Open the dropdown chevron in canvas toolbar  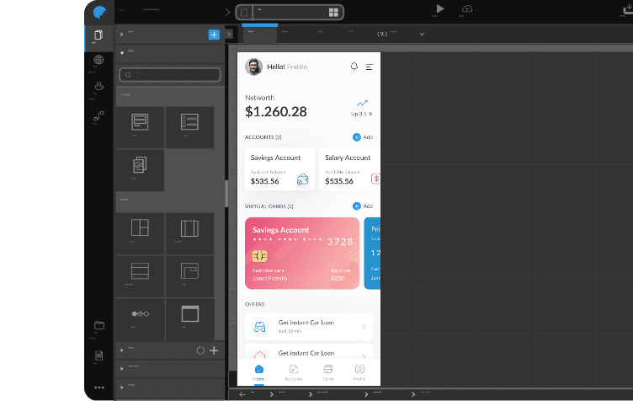[422, 35]
